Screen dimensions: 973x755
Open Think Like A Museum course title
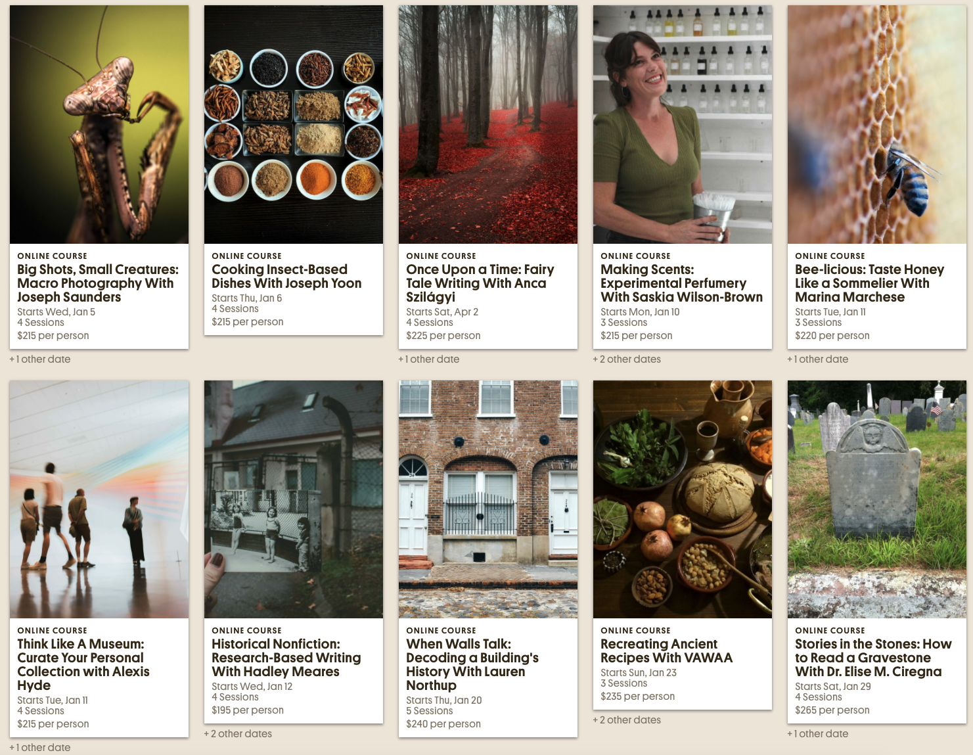pyautogui.click(x=83, y=664)
